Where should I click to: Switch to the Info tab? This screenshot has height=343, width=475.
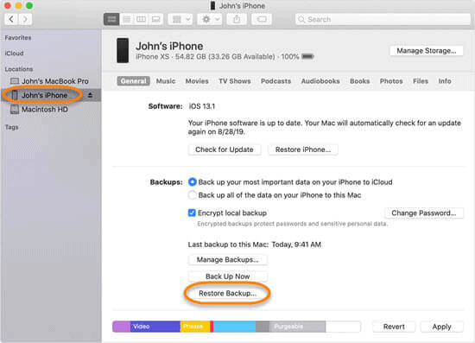pyautogui.click(x=445, y=81)
